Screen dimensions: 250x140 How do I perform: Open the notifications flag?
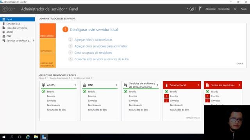point(200,9)
